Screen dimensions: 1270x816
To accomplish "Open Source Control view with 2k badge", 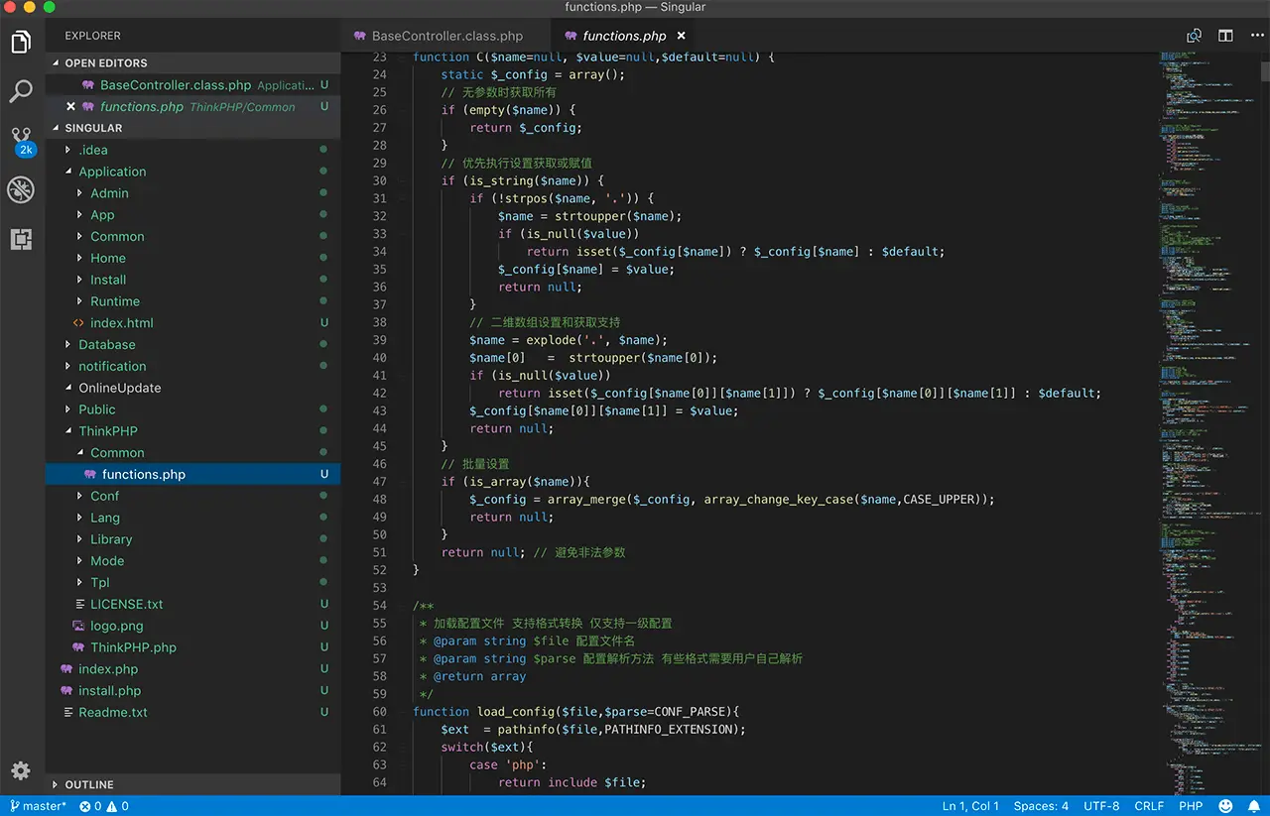I will [21, 140].
